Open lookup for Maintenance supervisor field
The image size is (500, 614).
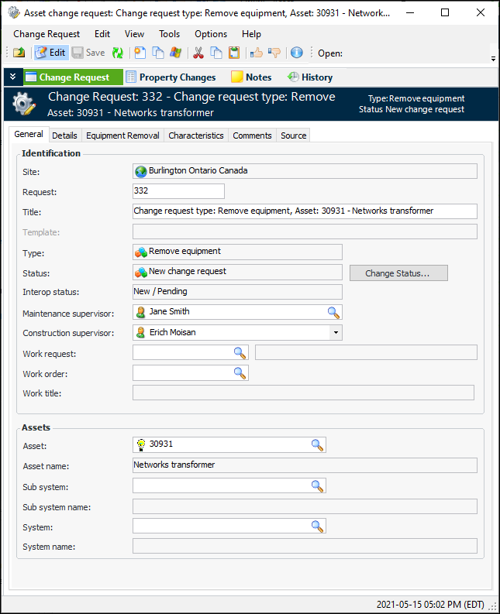tap(333, 312)
